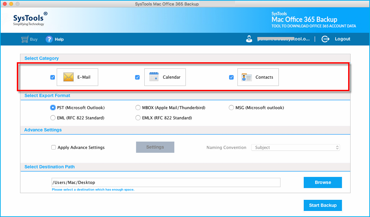Click the Select Export Format heading
This screenshot has height=217, width=370.
click(47, 96)
